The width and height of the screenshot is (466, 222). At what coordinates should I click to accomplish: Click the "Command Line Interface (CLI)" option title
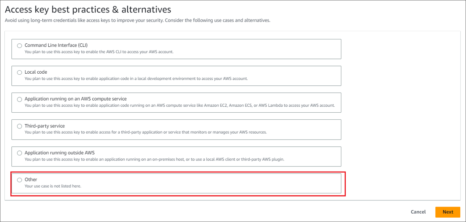(56, 45)
